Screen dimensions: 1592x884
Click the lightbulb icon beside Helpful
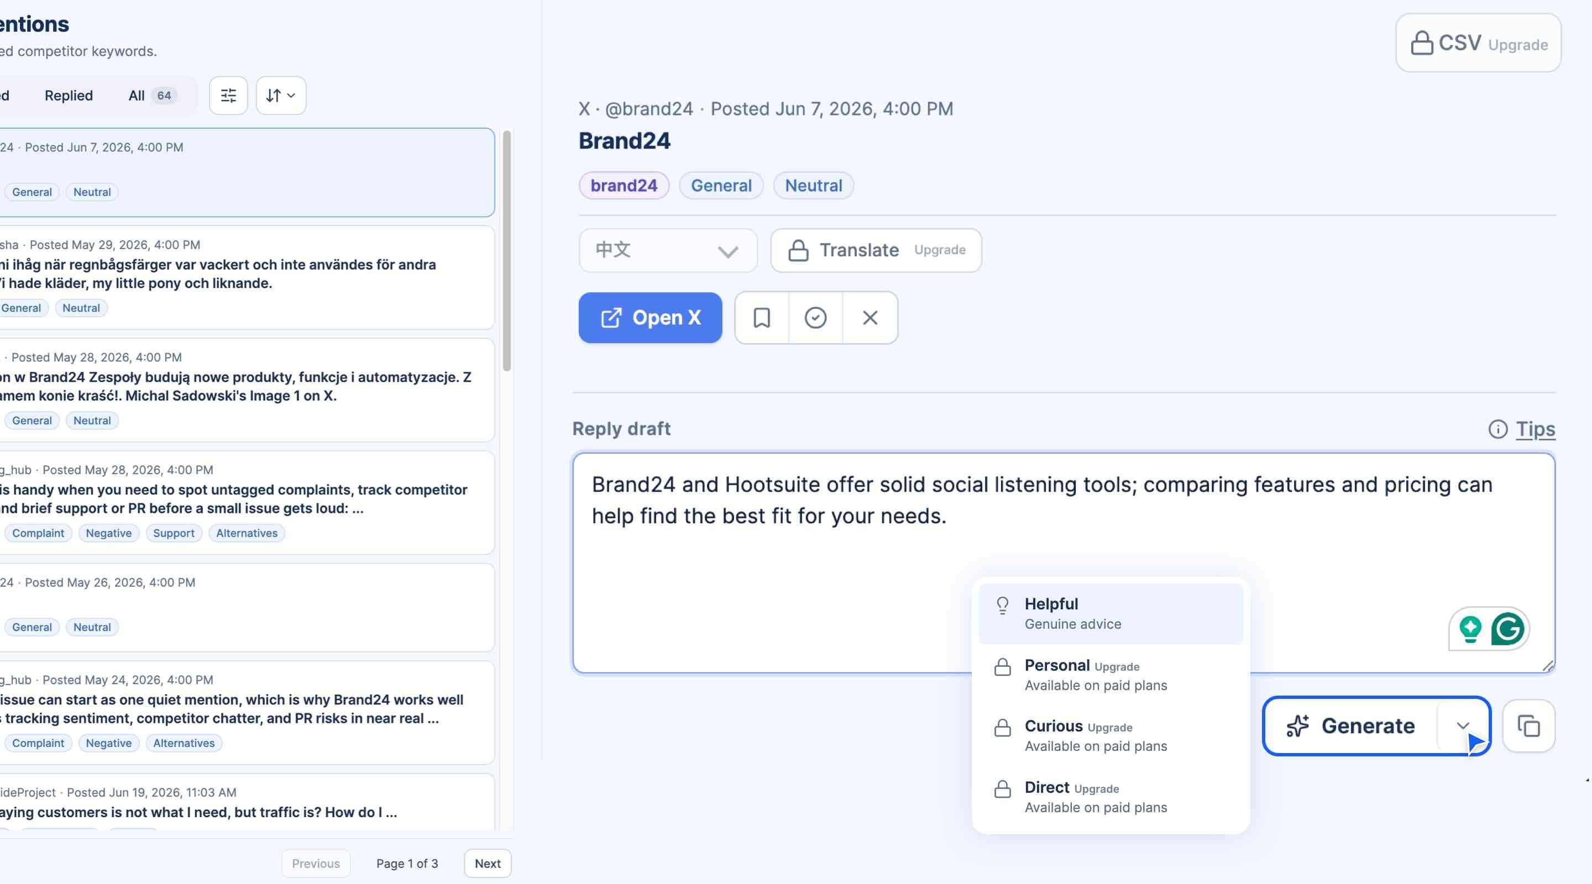[1002, 605]
